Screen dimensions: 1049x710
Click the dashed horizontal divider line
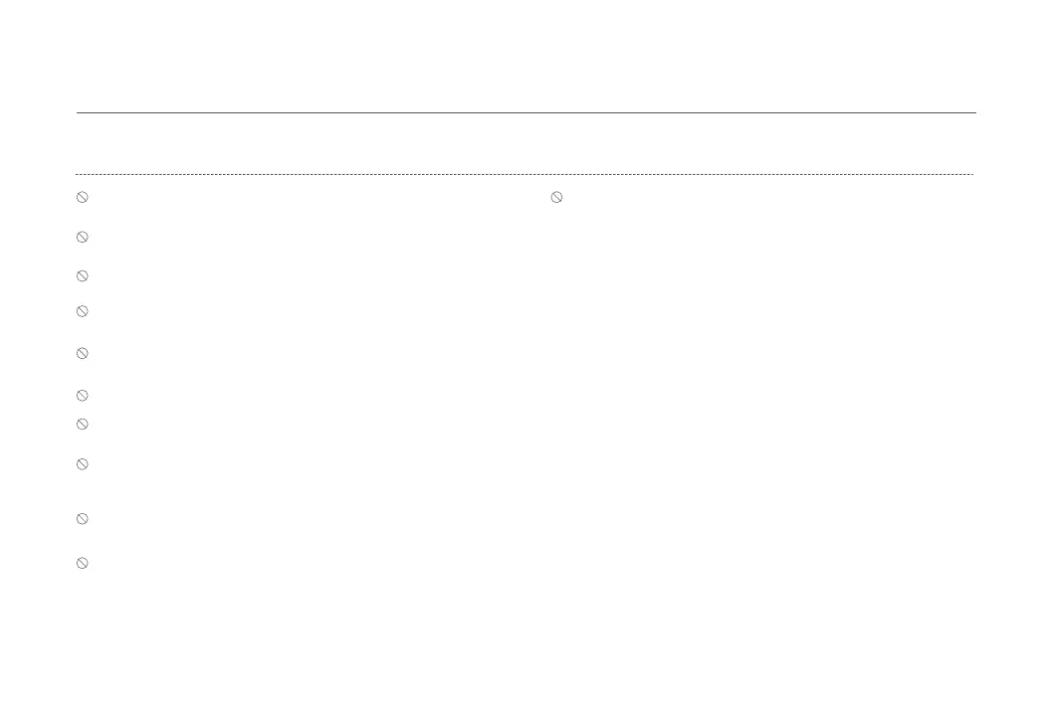tap(524, 174)
